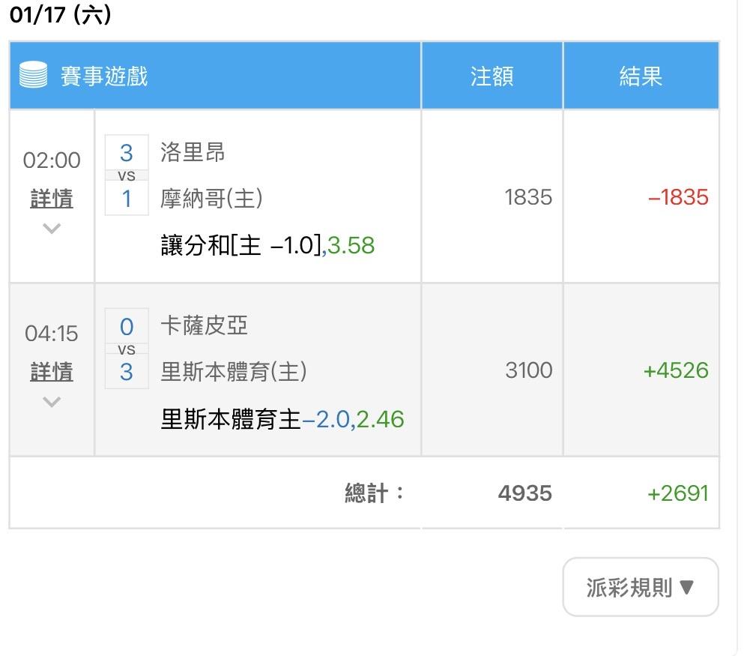Click the coin stack icon in header
The height and width of the screenshot is (656, 747).
click(x=33, y=76)
